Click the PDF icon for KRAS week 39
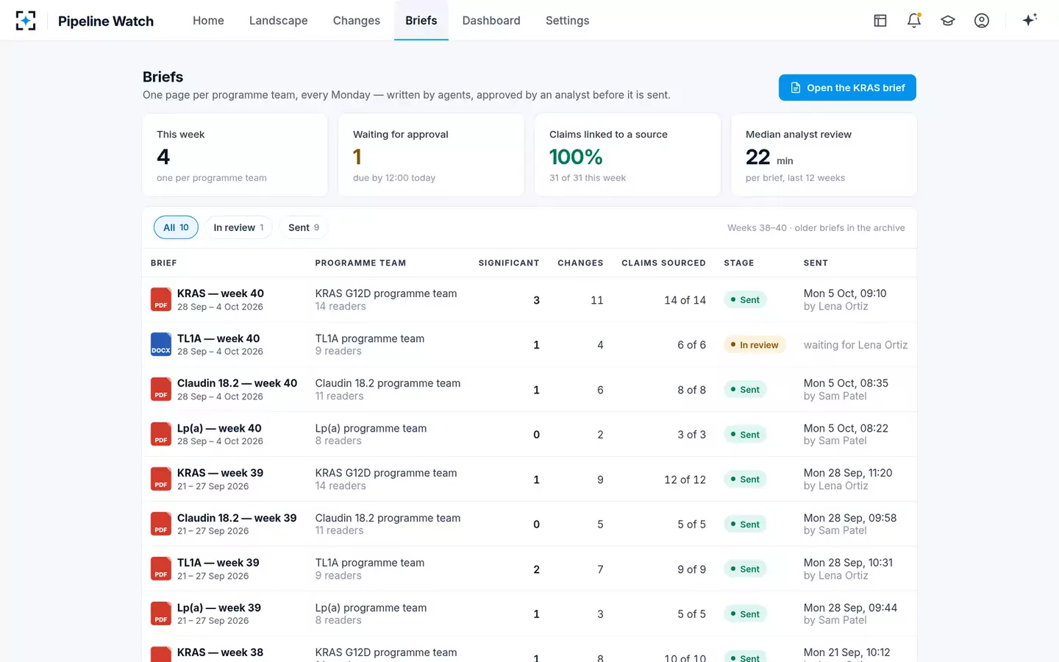This screenshot has height=662, width=1059. pos(161,479)
